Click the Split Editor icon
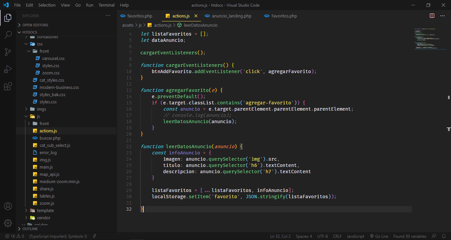The height and width of the screenshot is (240, 451). click(x=432, y=16)
